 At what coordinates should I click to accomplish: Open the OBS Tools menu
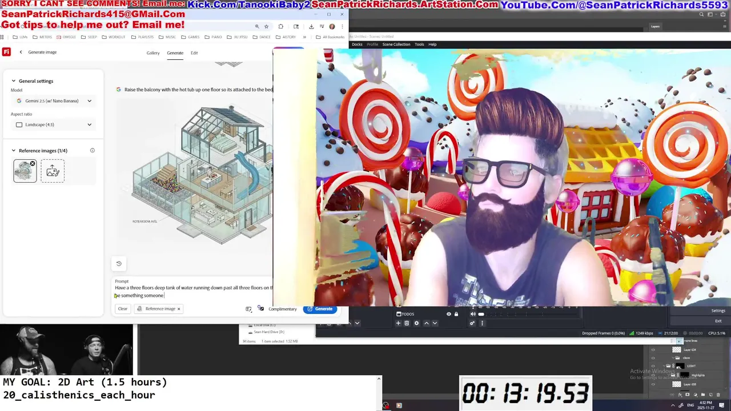(x=419, y=45)
